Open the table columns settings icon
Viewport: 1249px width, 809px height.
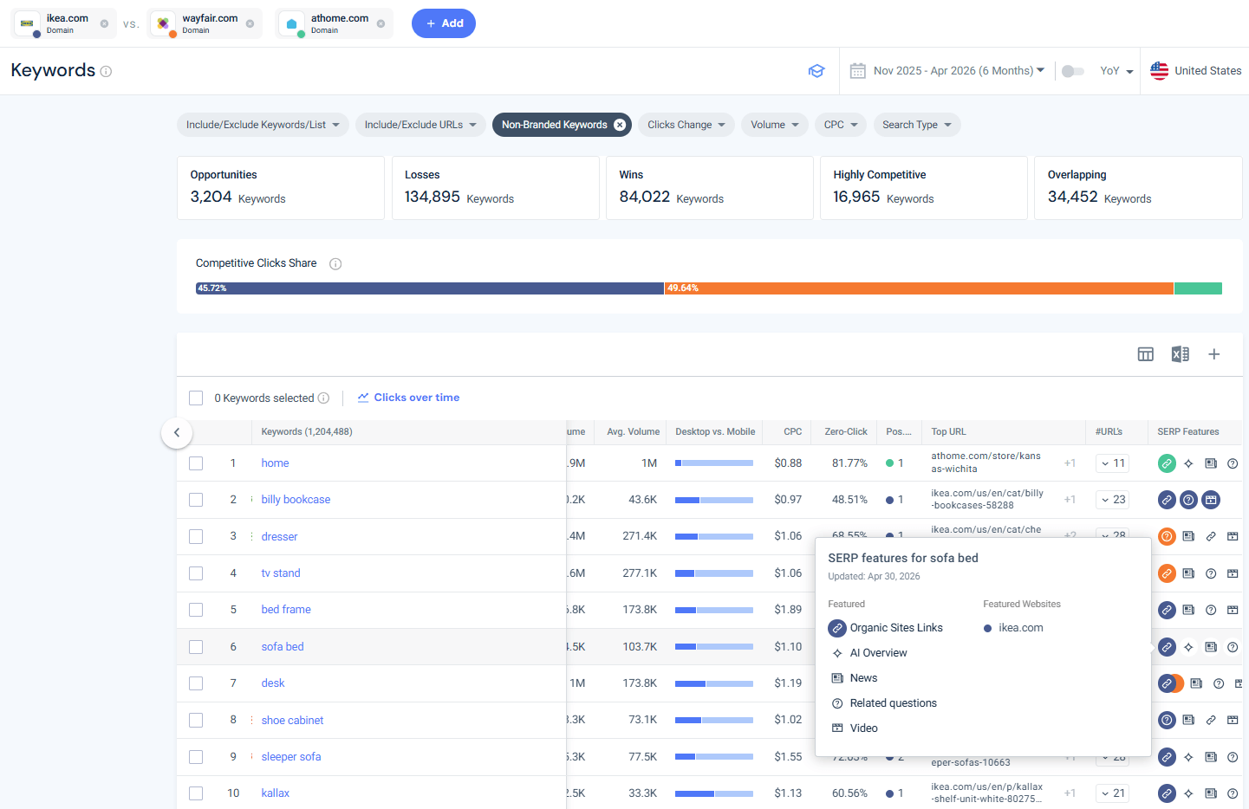[1146, 354]
